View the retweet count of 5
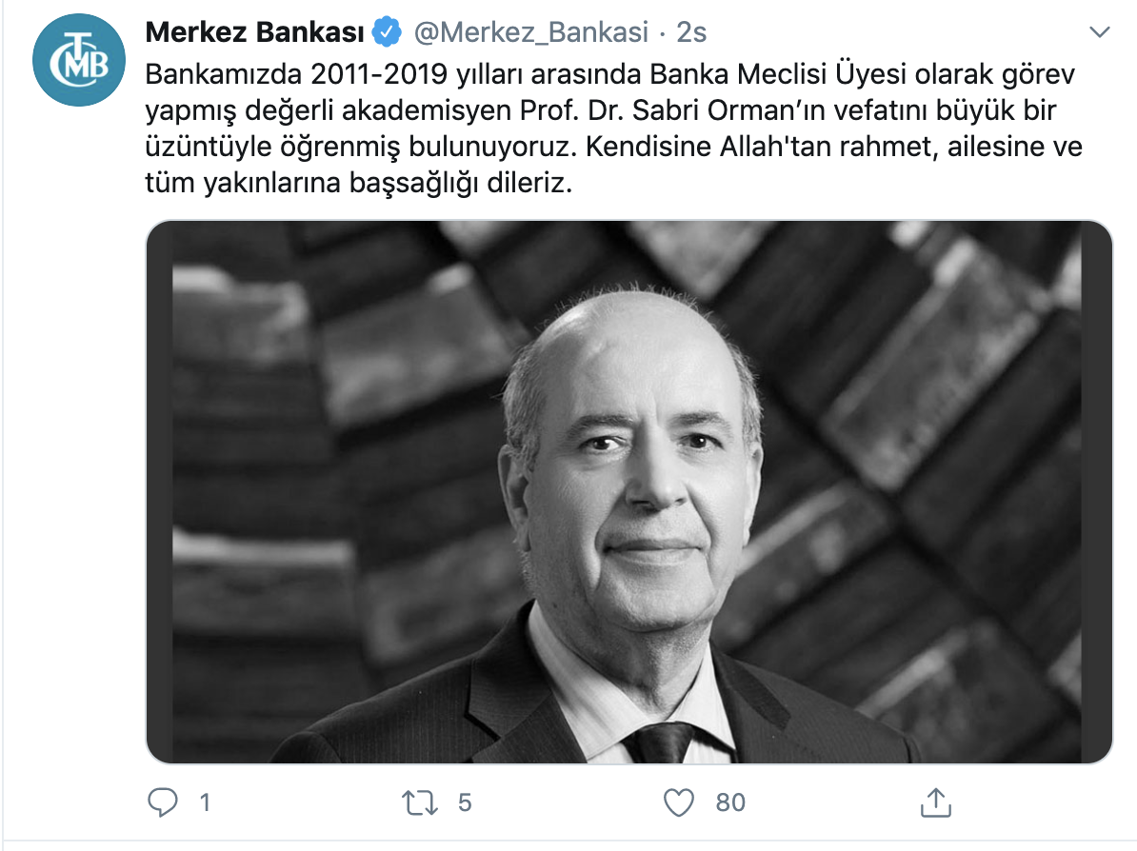The width and height of the screenshot is (1137, 851). pos(465,802)
